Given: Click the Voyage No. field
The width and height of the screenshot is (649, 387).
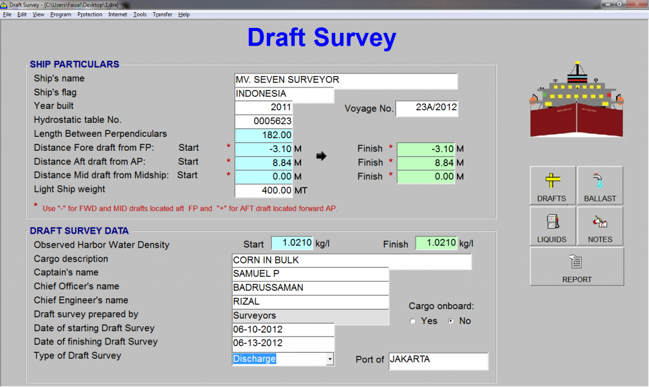Looking at the screenshot, I should pyautogui.click(x=427, y=108).
